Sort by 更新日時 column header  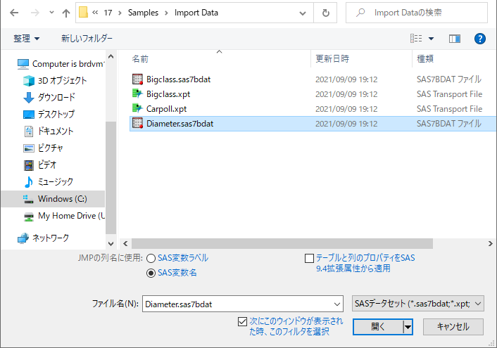coord(332,59)
